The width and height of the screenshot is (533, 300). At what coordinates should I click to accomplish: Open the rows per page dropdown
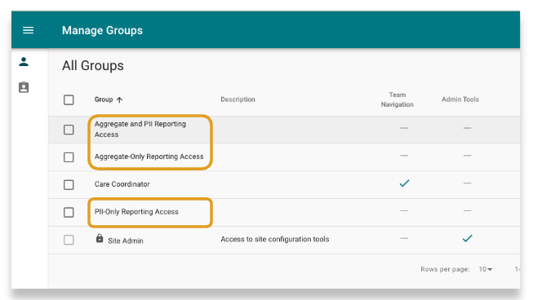pos(486,269)
